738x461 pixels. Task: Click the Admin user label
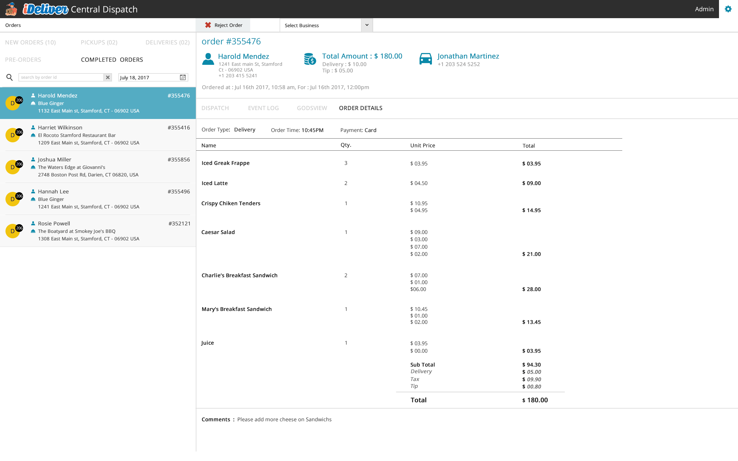(704, 9)
